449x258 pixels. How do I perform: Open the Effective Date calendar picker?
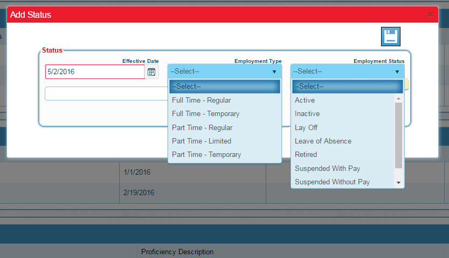[151, 72]
